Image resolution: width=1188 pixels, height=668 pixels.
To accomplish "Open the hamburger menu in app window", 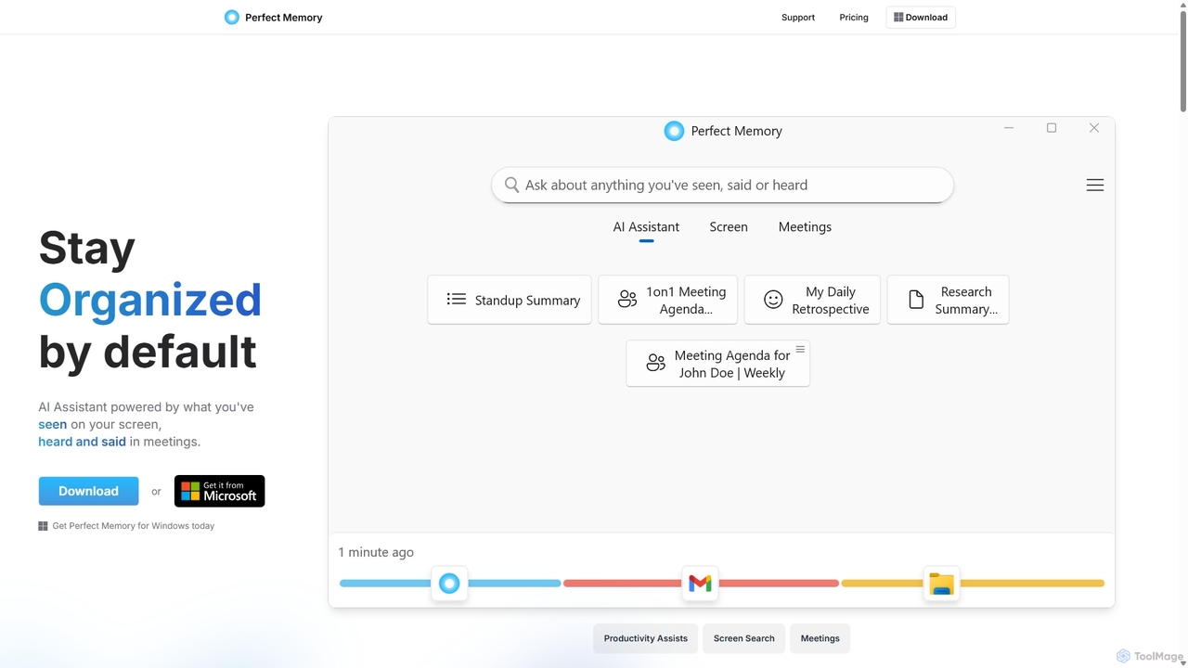I will point(1095,185).
